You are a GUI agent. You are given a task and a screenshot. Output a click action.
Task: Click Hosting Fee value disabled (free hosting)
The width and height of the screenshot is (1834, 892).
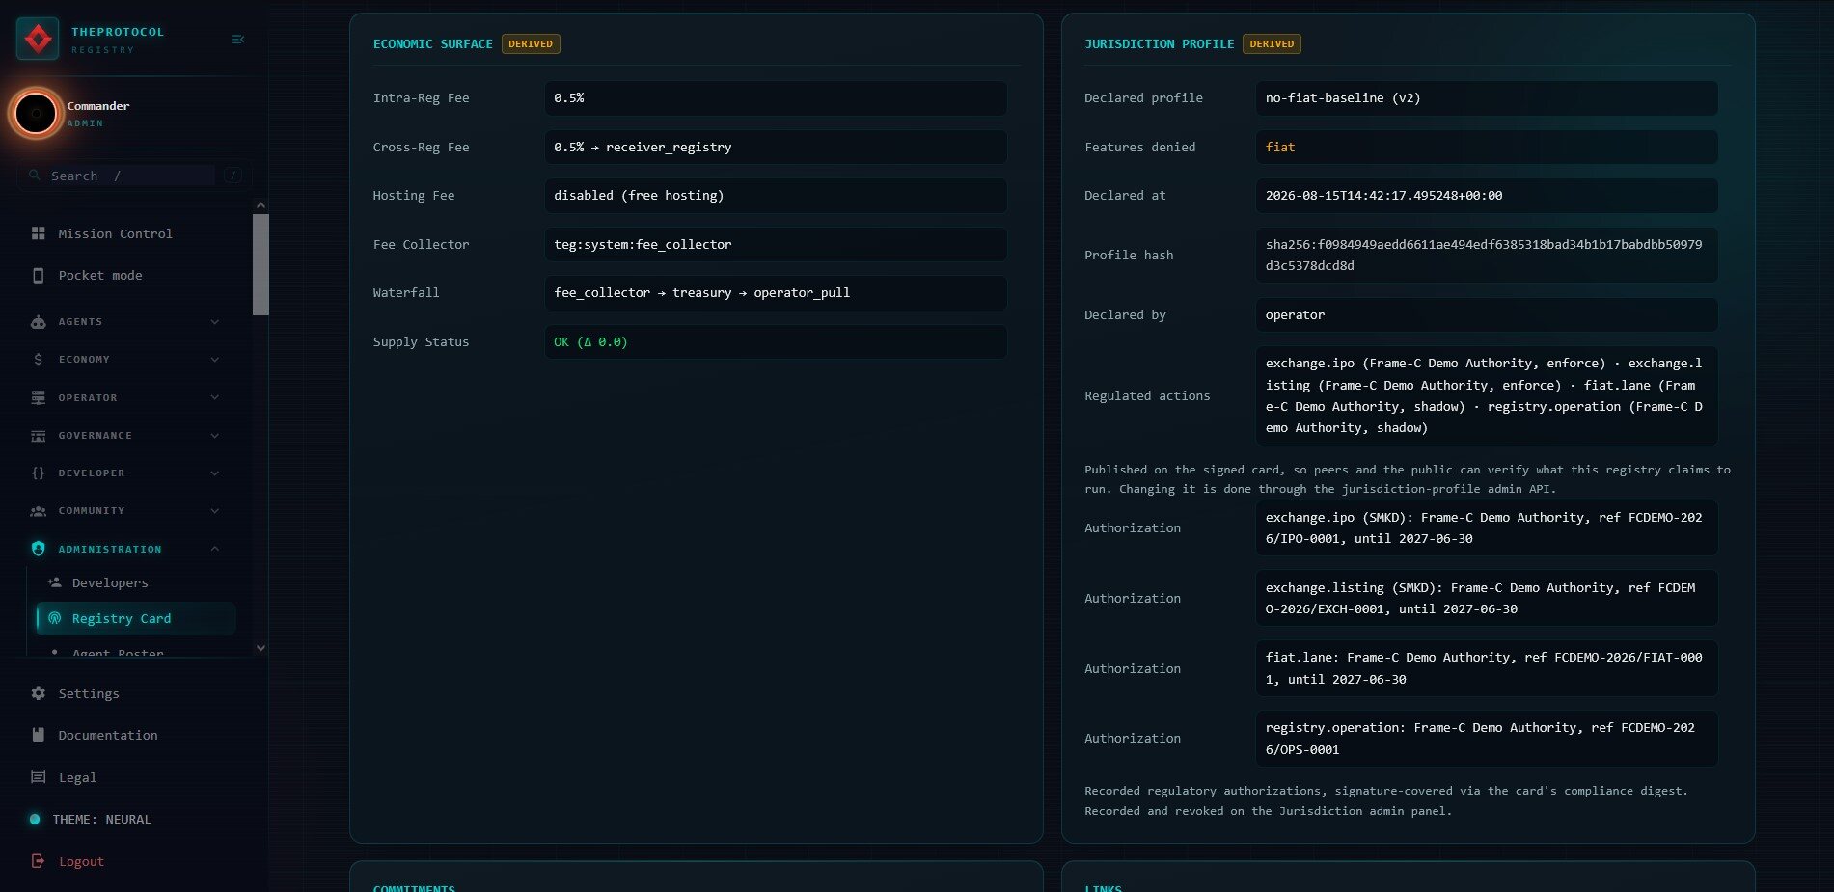tap(776, 195)
